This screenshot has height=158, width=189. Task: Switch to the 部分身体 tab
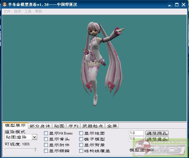(40, 126)
